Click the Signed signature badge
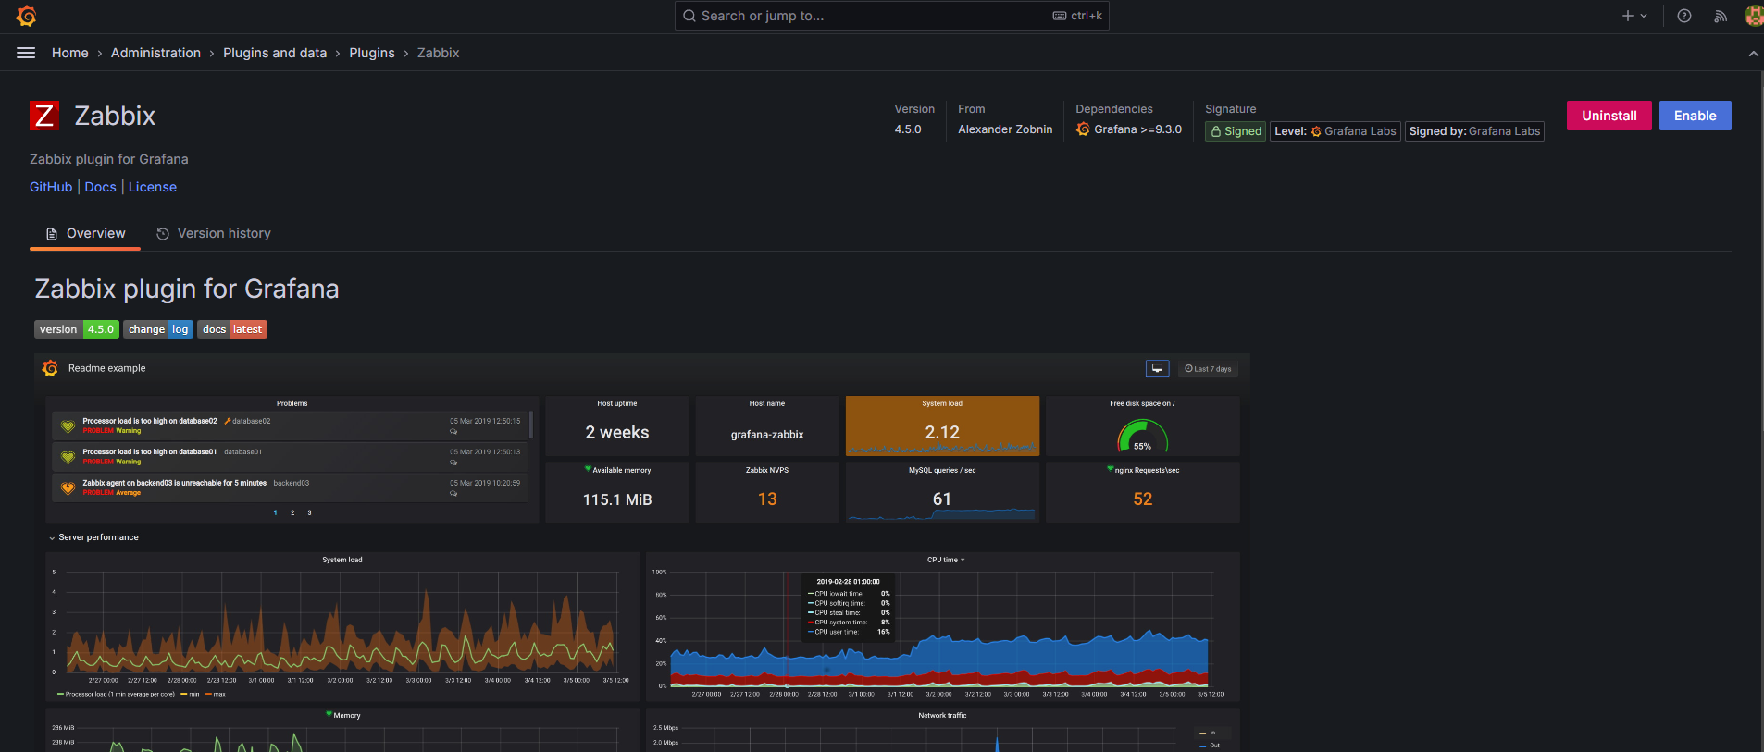Viewport: 1764px width, 752px height. pos(1236,131)
